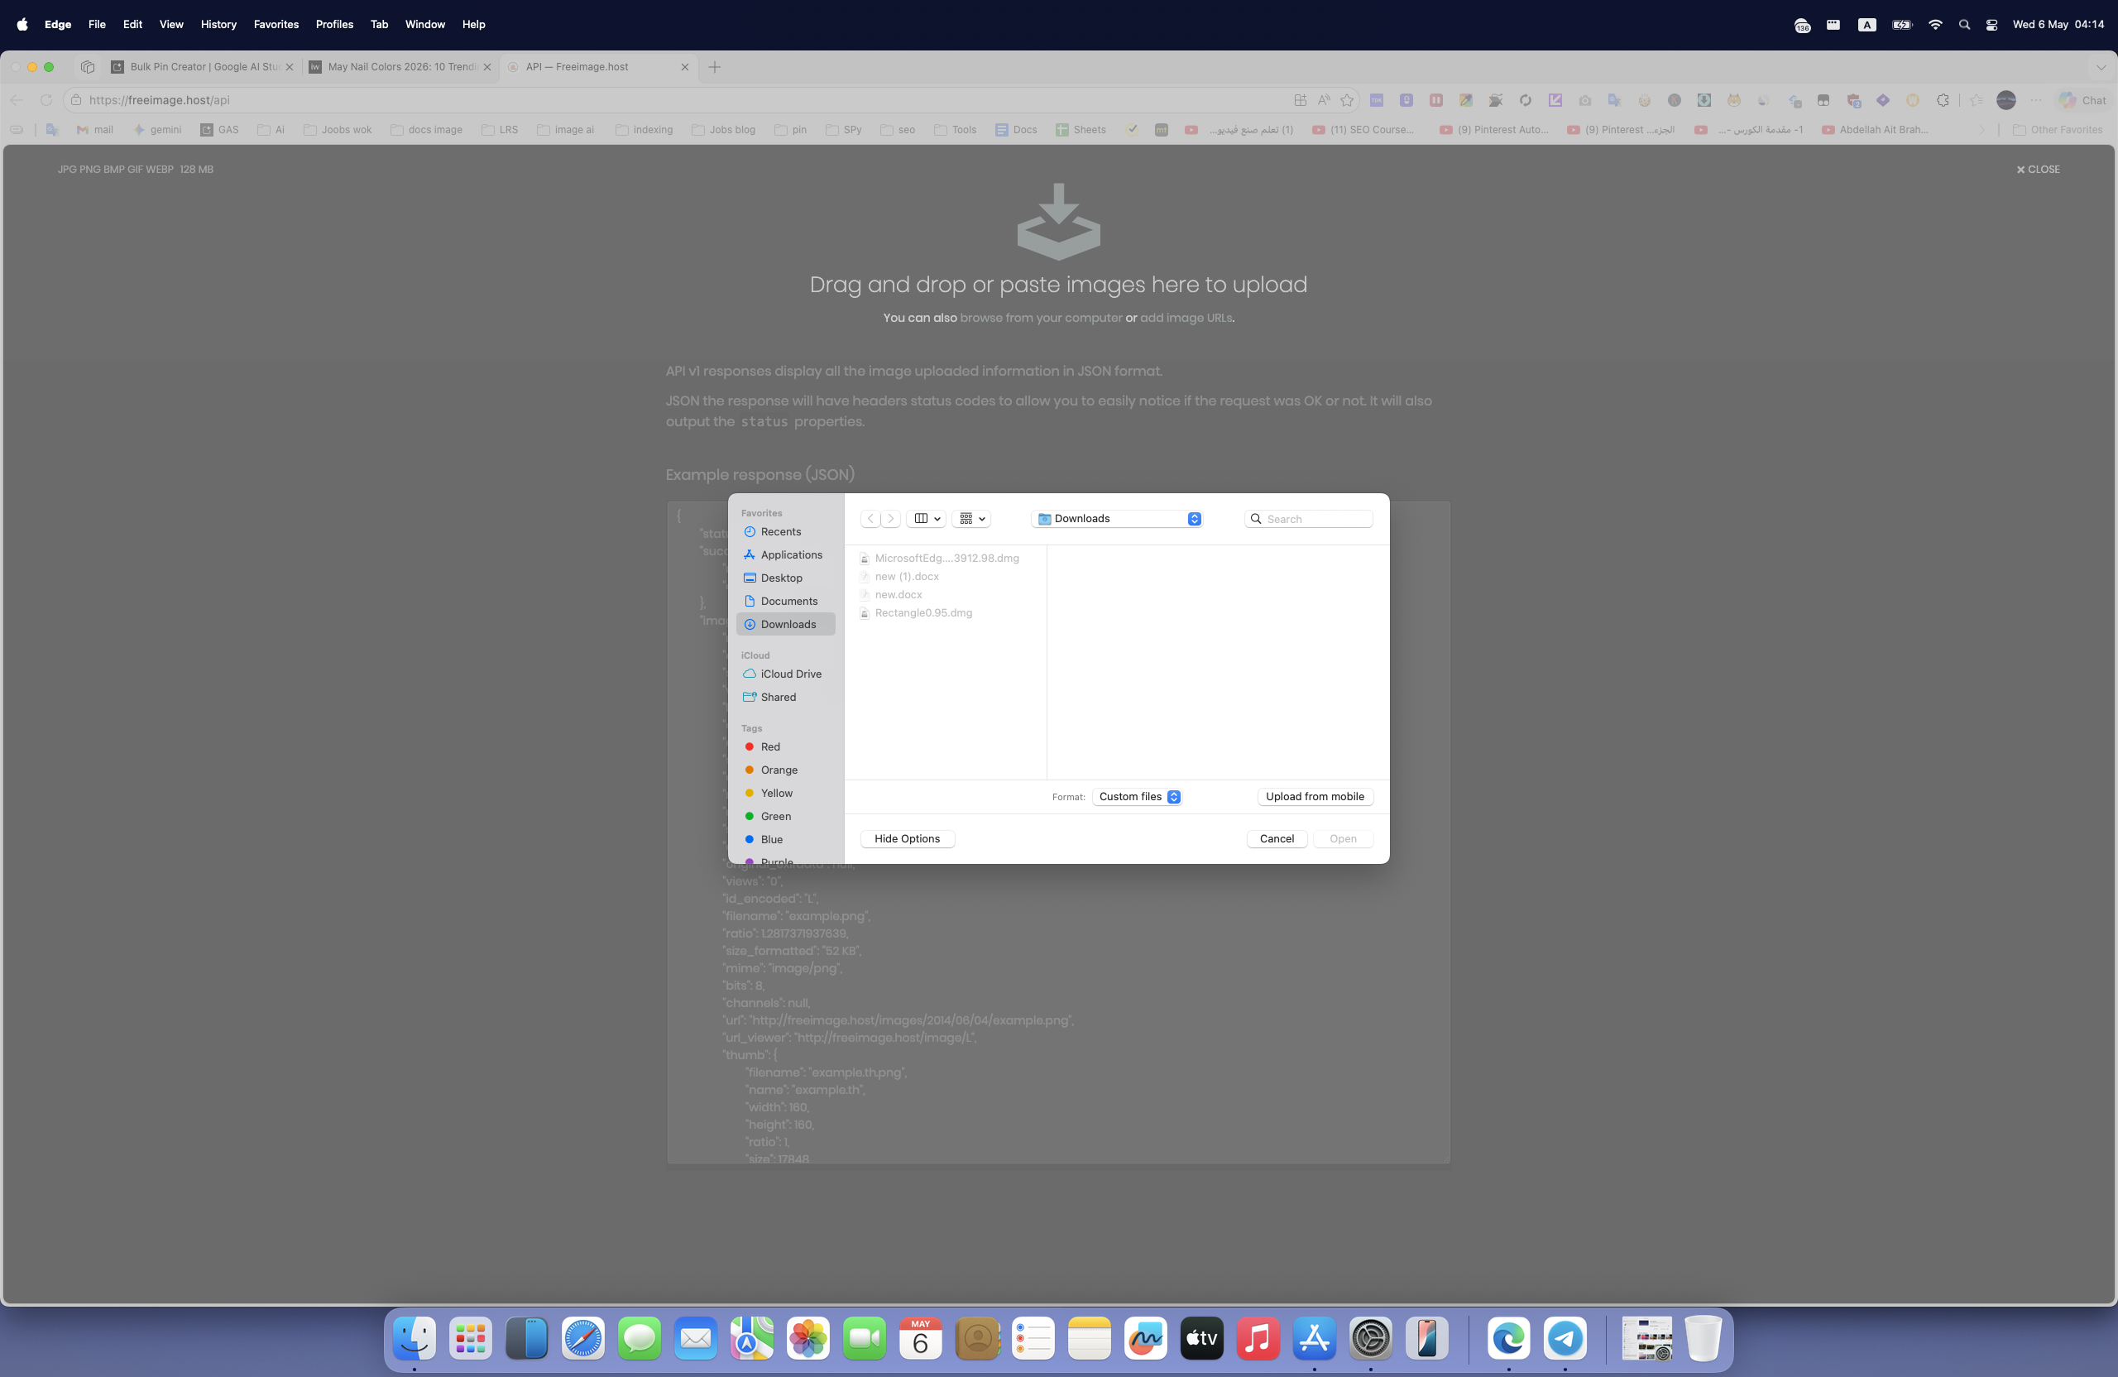Viewport: 2118px width, 1377px height.
Task: Open the Favorites hub star icon
Action: point(1977,99)
